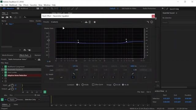Viewport: 196px width, 110px height.
Task: Enable the LP band button
Action: tap(145, 77)
